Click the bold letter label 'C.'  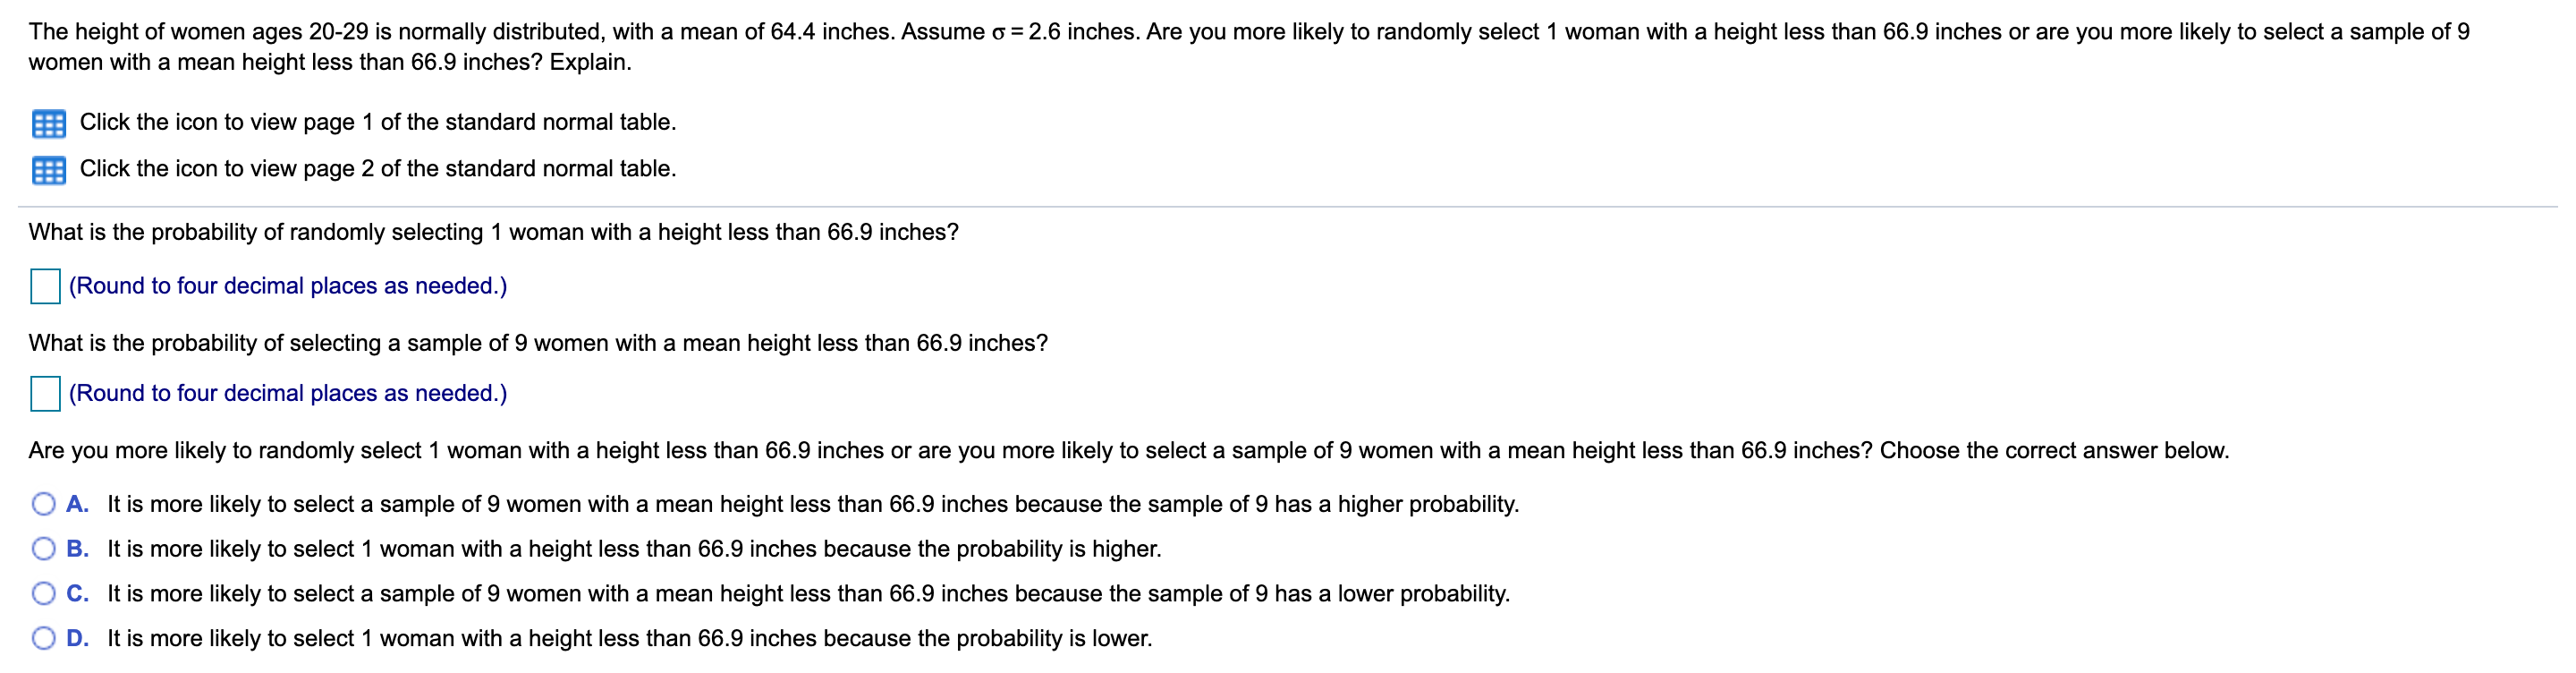tap(78, 594)
